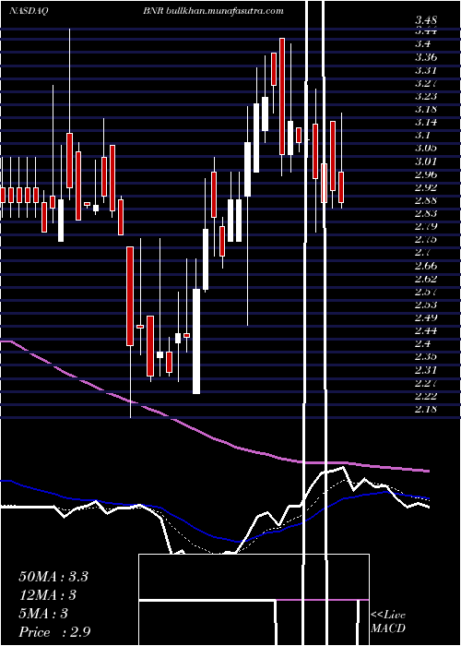The width and height of the screenshot is (461, 646).
Task: Select the 5MA : 3 readout
Action: 43,614
